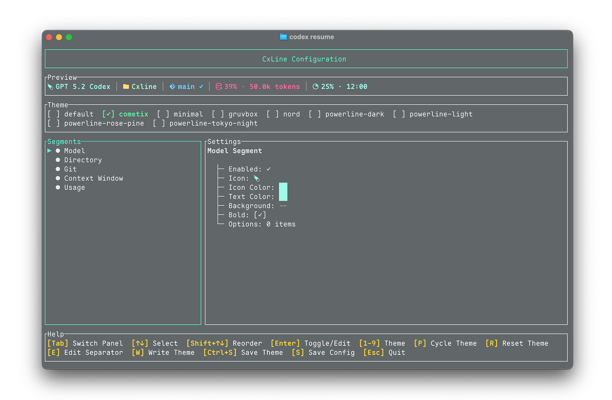This screenshot has height=400, width=612.
Task: Select the powerline-light theme checkbox
Action: 399,114
